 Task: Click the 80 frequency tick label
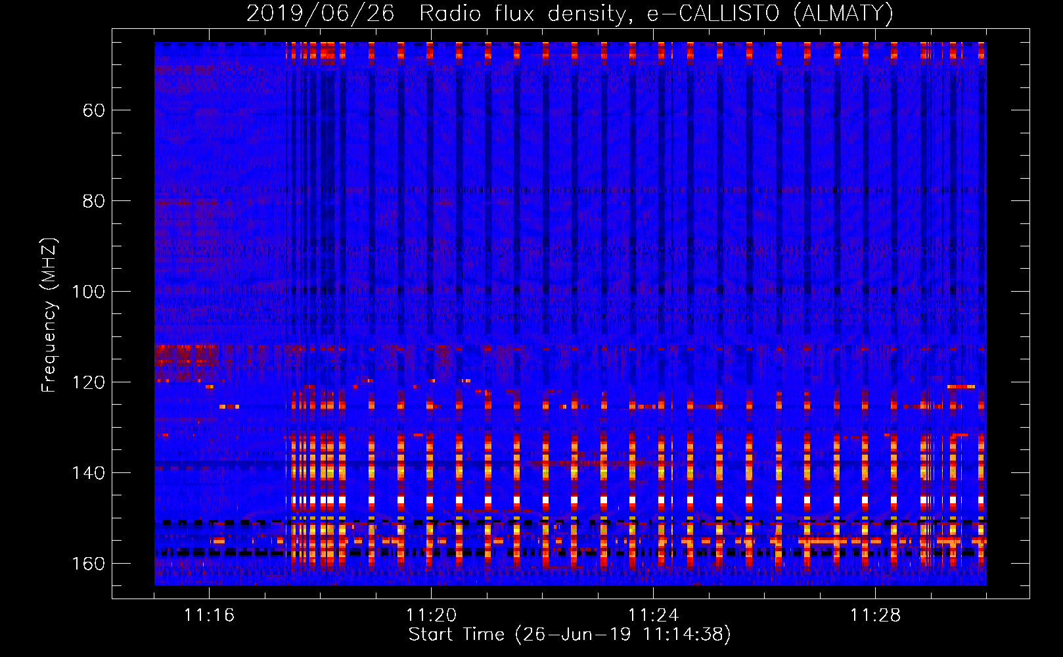[94, 201]
